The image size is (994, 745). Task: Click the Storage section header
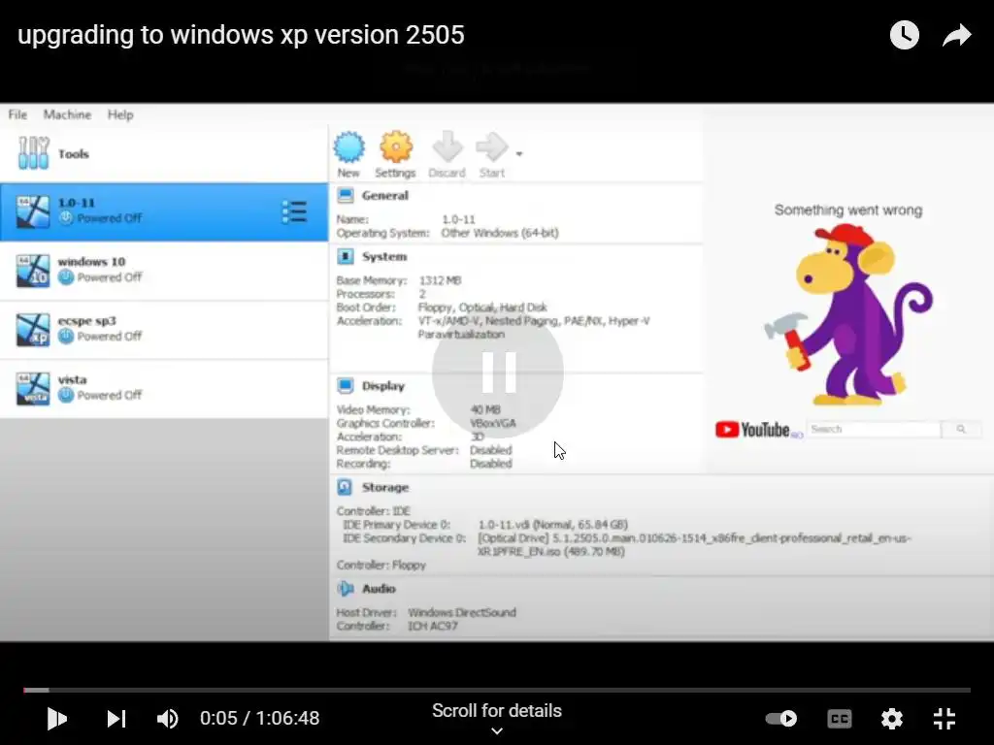point(384,487)
